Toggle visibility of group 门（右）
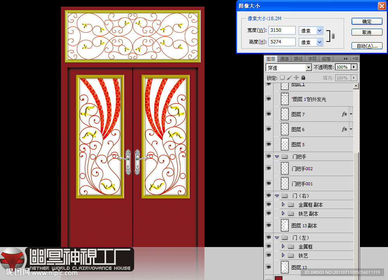This screenshot has width=388, height=280. coord(269,195)
